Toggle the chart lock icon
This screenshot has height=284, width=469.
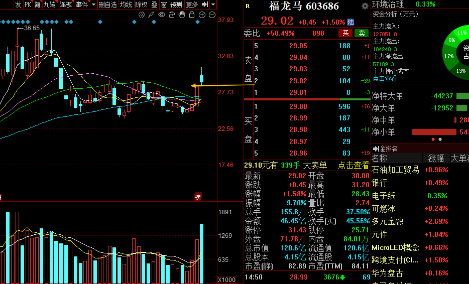192,15
